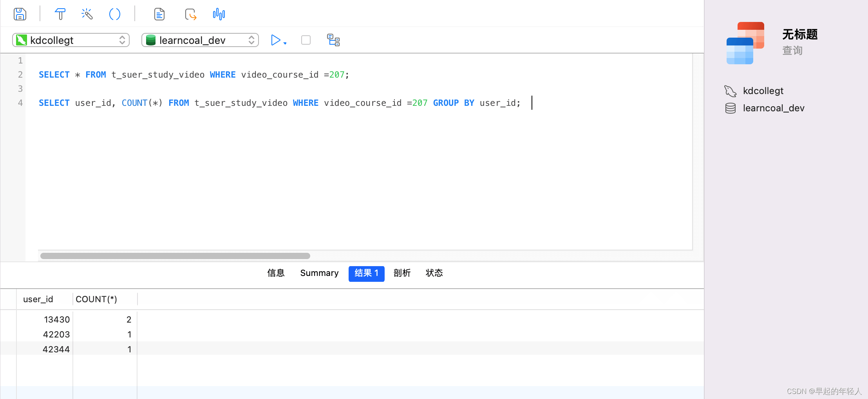Screen dimensions: 868x399
Task: Click the export result icon
Action: coord(190,14)
